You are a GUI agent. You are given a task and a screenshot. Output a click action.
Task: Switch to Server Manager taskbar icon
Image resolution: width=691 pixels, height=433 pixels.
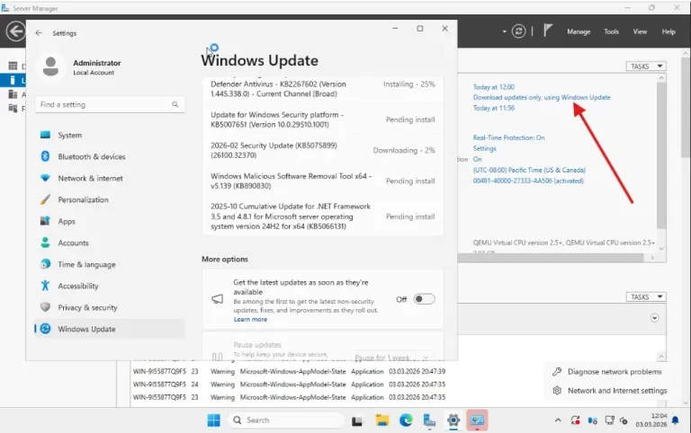(x=429, y=420)
